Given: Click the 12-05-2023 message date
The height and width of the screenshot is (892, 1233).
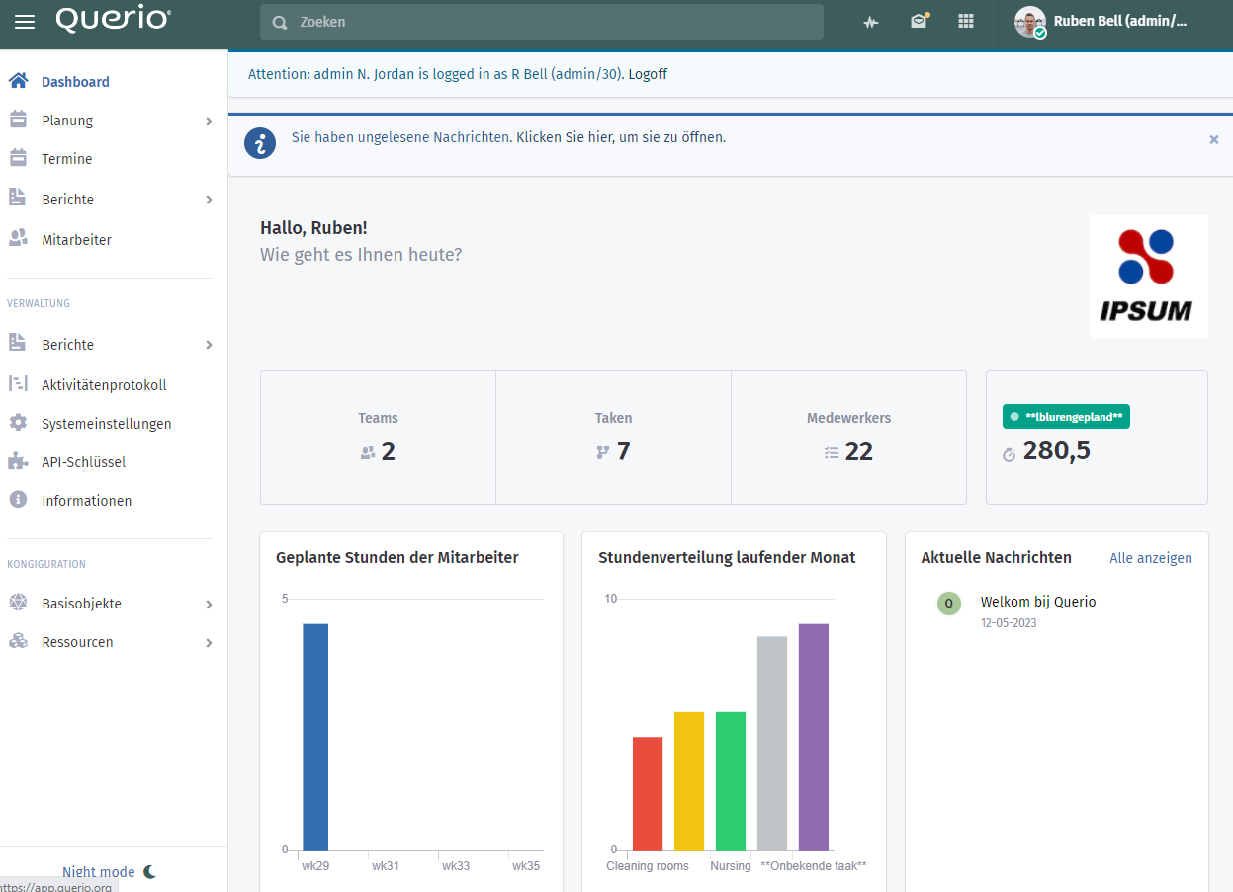Looking at the screenshot, I should coord(1009,623).
